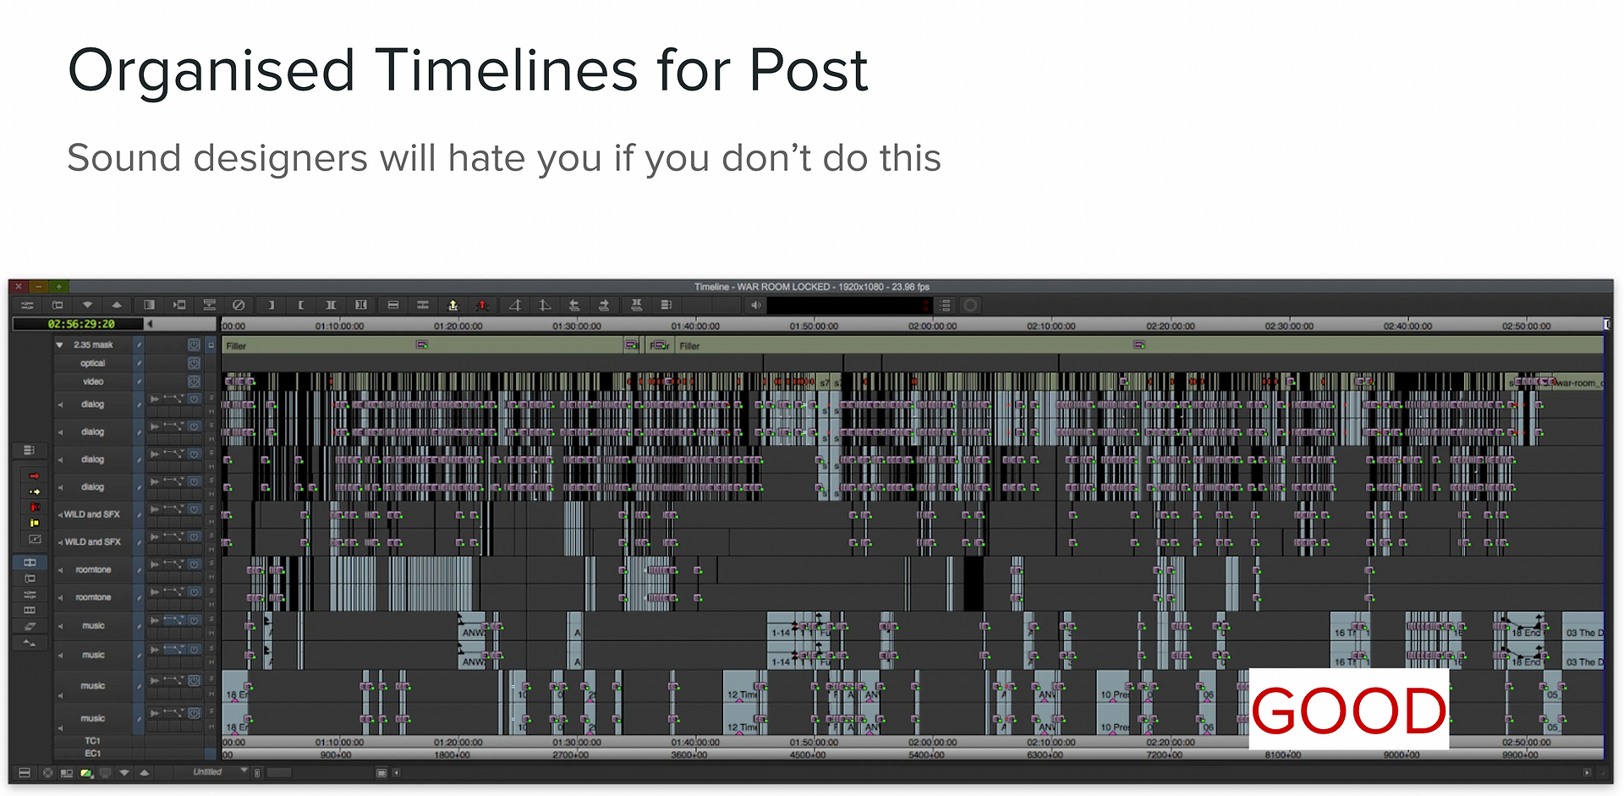Click the right-bracket mark icon in the toolbar
This screenshot has height=796, width=1624.
(271, 305)
